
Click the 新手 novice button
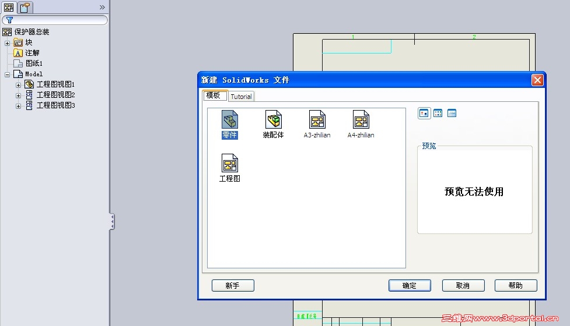coord(233,285)
